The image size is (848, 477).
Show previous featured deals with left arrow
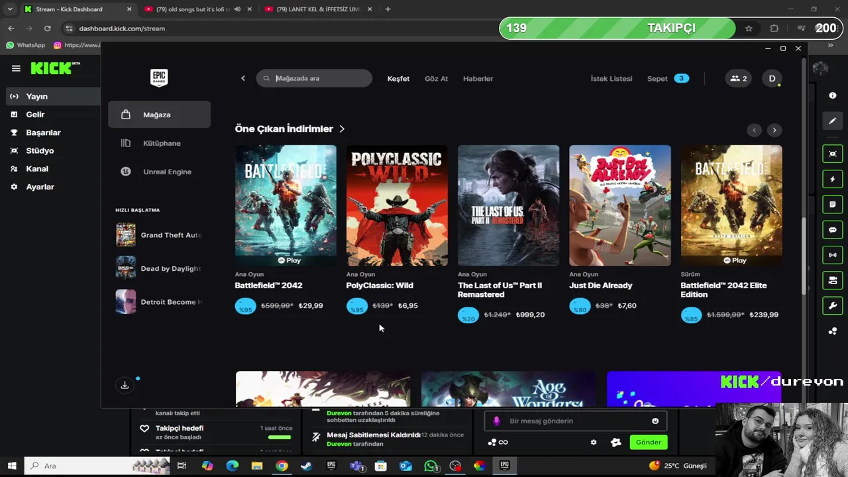tap(754, 130)
